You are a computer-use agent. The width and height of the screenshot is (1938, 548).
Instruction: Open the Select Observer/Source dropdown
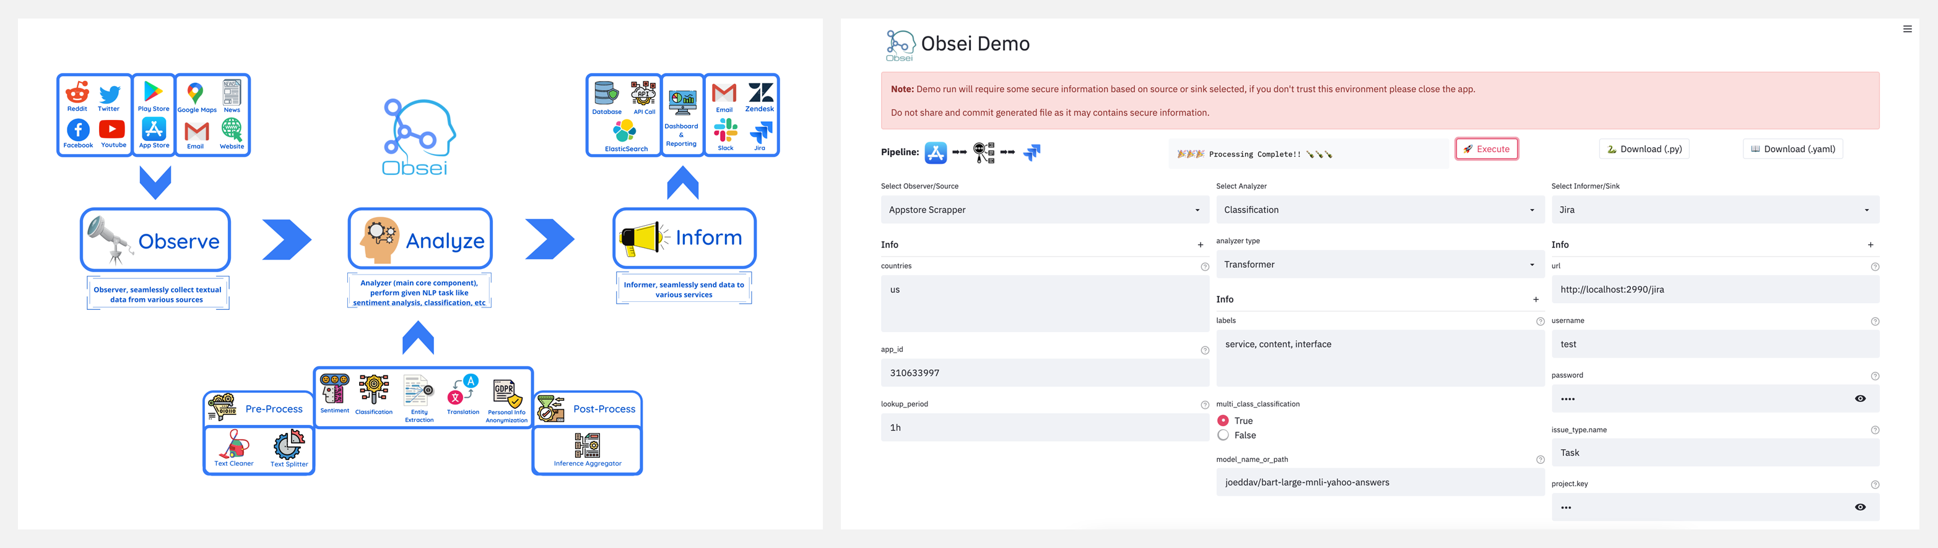pos(1045,210)
